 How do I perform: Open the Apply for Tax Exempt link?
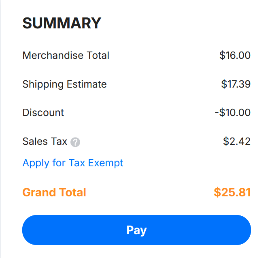pos(73,163)
